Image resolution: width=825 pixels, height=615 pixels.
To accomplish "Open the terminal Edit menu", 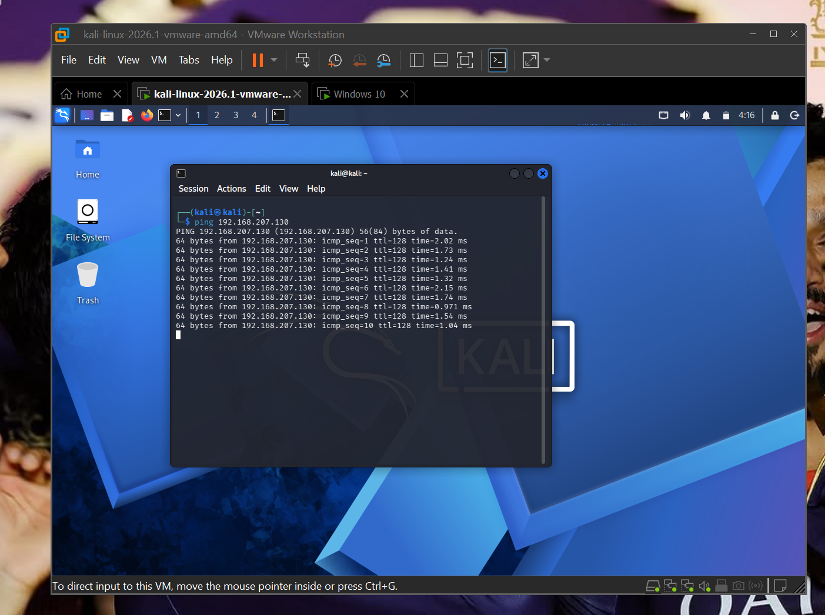I will [x=263, y=189].
